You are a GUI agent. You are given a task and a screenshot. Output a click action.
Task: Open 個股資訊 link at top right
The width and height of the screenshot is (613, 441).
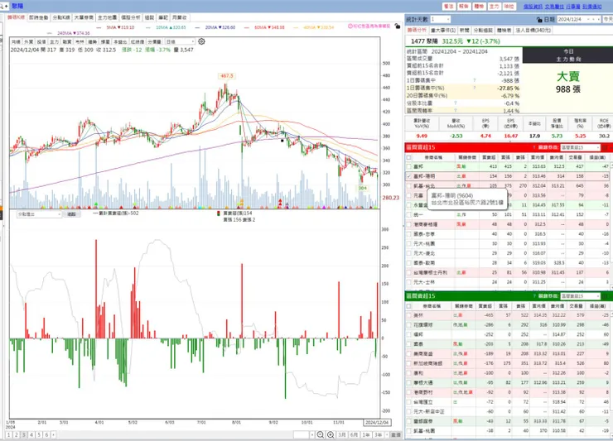[x=533, y=7]
